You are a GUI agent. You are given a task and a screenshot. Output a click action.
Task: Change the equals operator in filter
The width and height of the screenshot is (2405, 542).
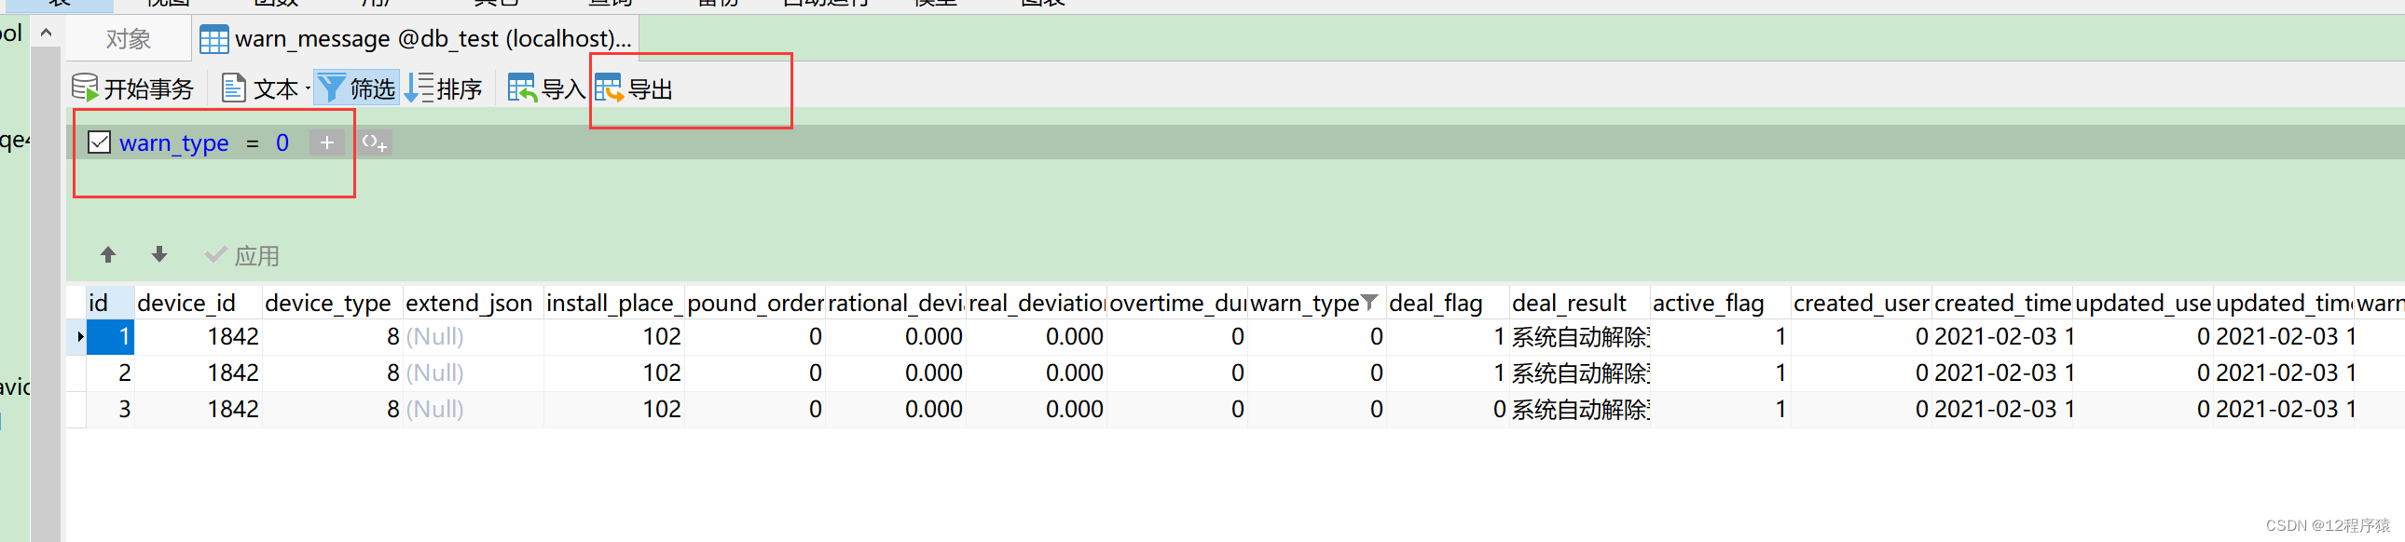click(x=252, y=143)
